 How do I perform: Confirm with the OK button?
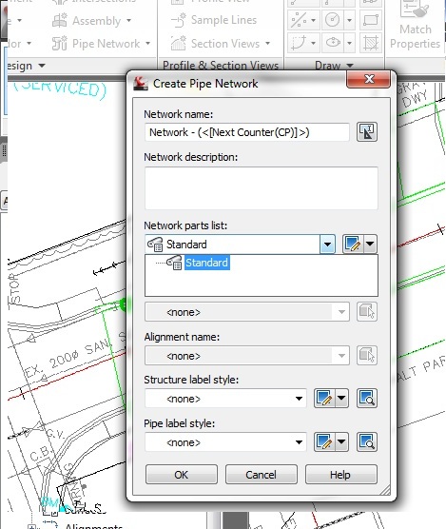pyautogui.click(x=182, y=475)
